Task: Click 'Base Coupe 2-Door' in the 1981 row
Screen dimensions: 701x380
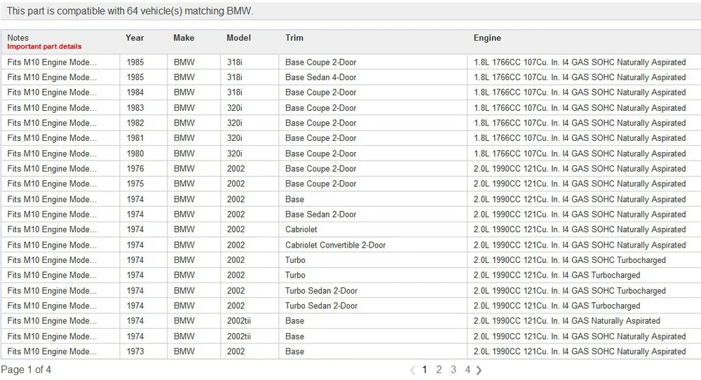Action: tap(320, 138)
